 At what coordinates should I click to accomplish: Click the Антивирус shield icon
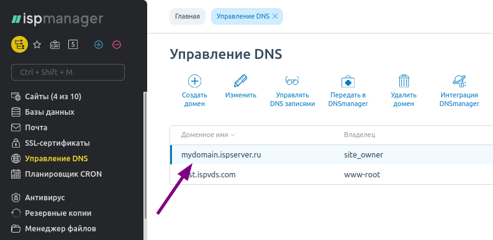[x=16, y=198]
